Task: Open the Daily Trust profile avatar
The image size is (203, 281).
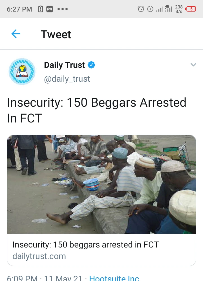Action: tap(22, 72)
